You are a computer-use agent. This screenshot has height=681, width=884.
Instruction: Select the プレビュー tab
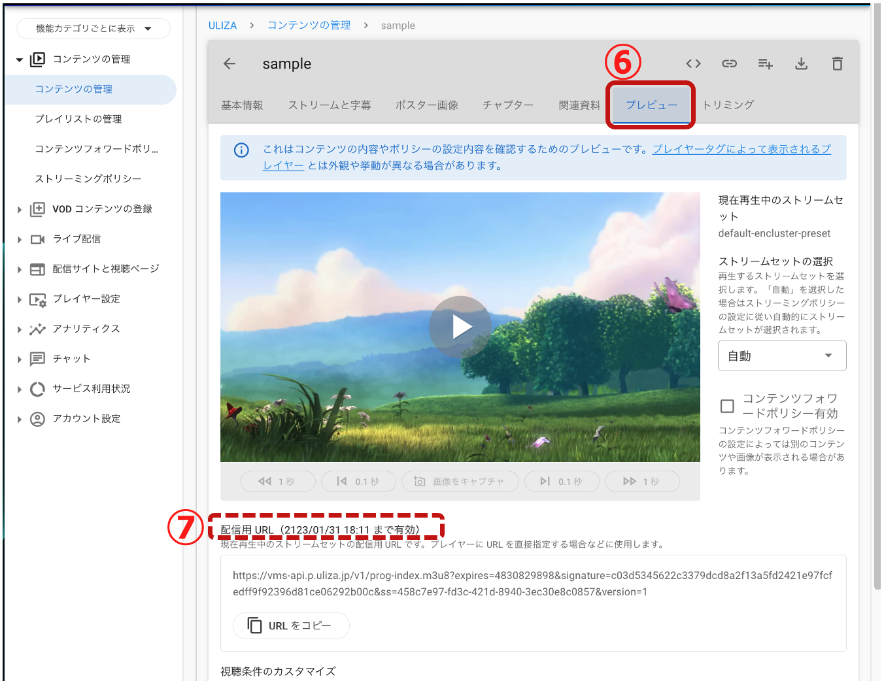pos(651,105)
